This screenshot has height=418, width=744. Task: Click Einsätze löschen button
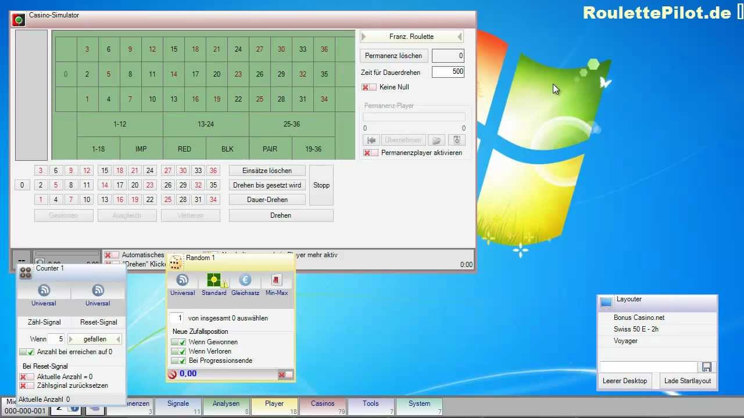click(x=267, y=171)
